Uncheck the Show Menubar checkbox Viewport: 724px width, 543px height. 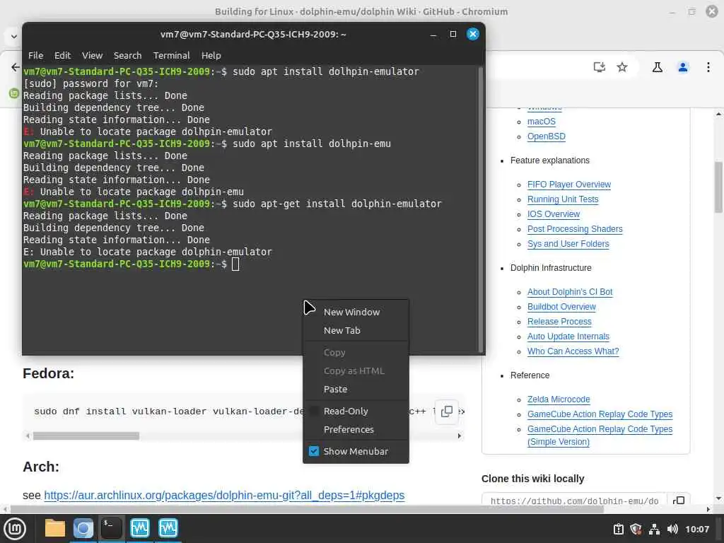click(314, 451)
